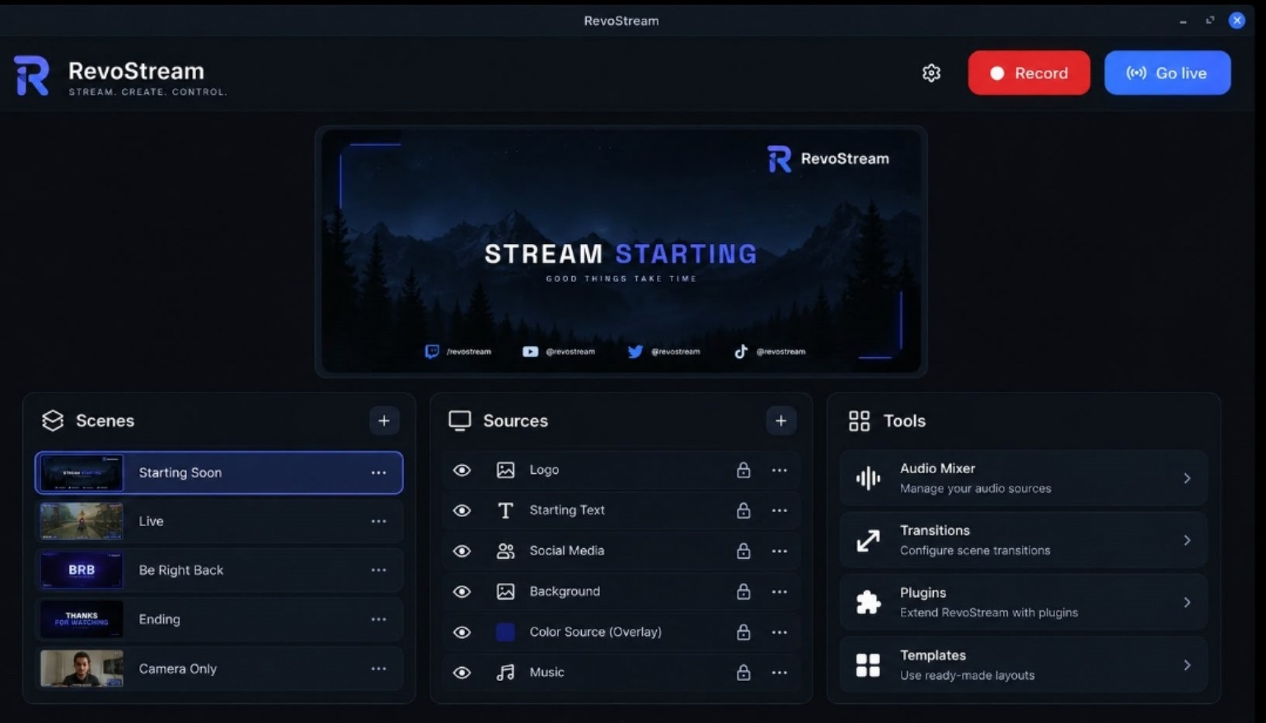The width and height of the screenshot is (1266, 723).
Task: Click the Sources monitor icon
Action: pyautogui.click(x=460, y=420)
